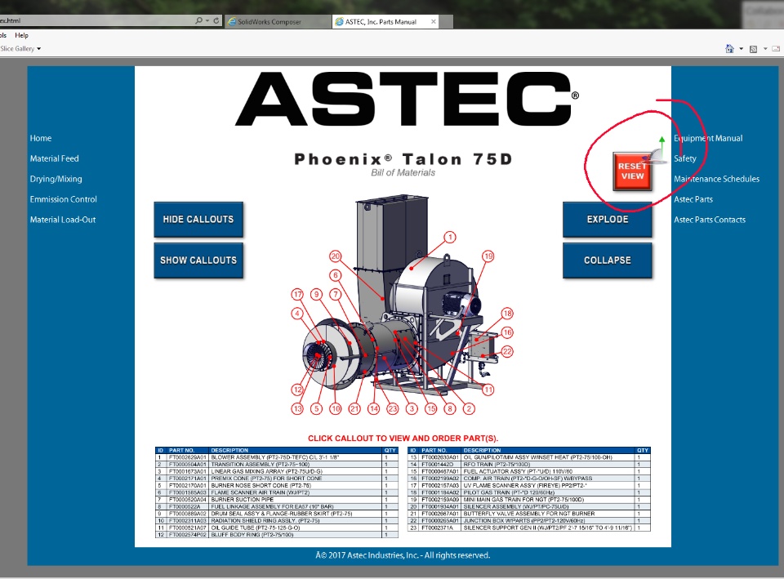Select callout 18 on the diagram
The height and width of the screenshot is (579, 784).
pyautogui.click(x=507, y=314)
